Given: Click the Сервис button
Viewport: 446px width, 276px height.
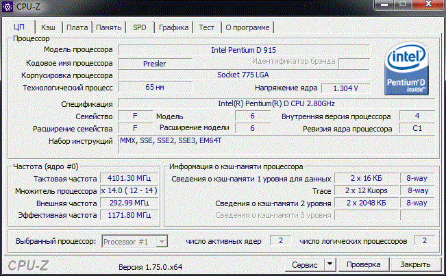Looking at the screenshot, I should tap(305, 265).
